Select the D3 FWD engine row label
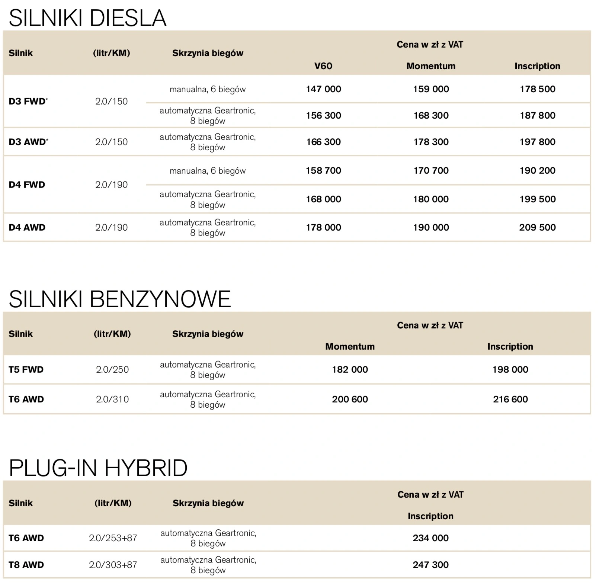This screenshot has height=584, width=599. 28,101
